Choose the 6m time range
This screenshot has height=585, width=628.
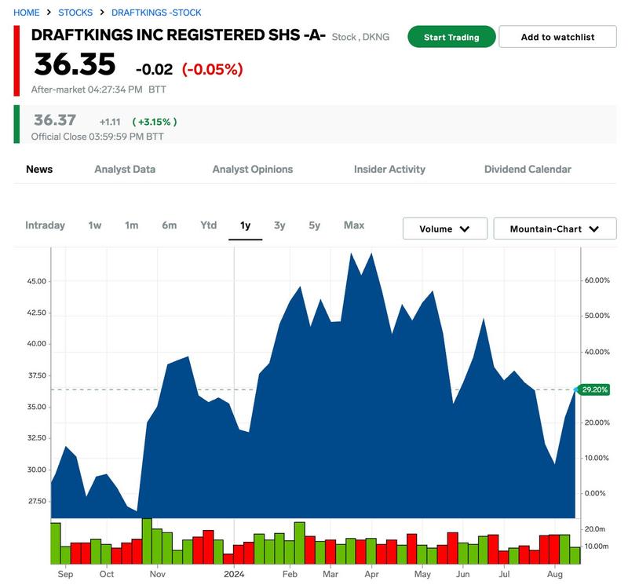(x=170, y=225)
